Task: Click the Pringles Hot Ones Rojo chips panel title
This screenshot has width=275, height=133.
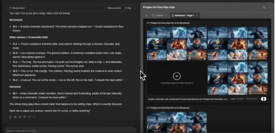Action: click(159, 7)
